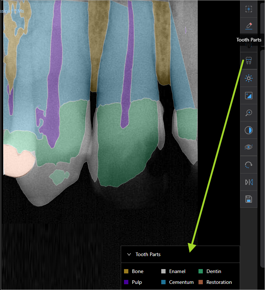Image resolution: width=265 pixels, height=290 pixels.
Task: Click the image enhance filter icon
Action: click(x=249, y=96)
